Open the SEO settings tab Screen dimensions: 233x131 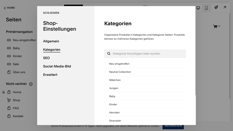(x=46, y=58)
